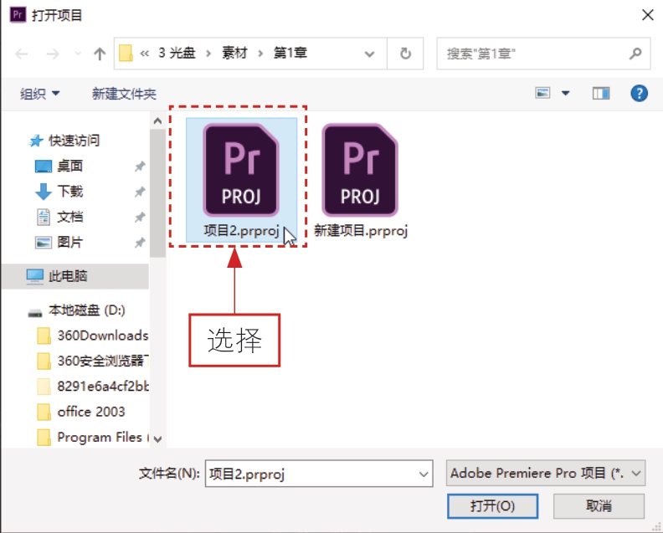663x533 pixels.
Task: Click the pin icon next to 桌面
Action: click(140, 167)
